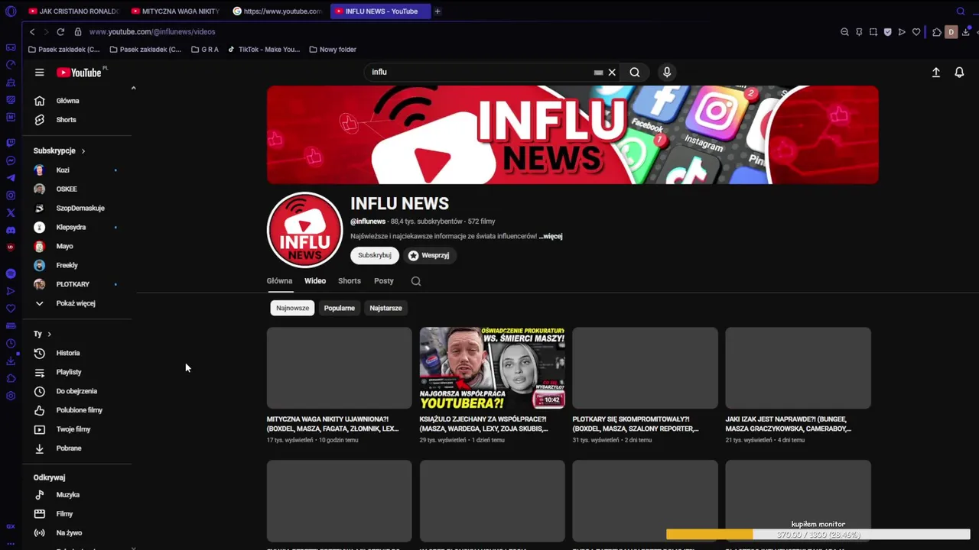Screen dimensions: 979x550
Task: Open the Główna channel tab
Action: click(x=279, y=281)
